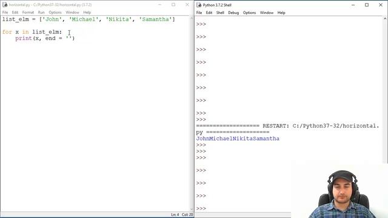
Task: Close the horizontal.py editor window
Action: tap(187, 5)
